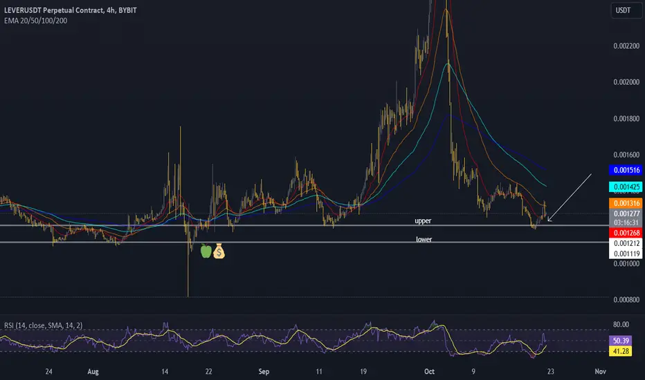The image size is (645, 380).
Task: Click the 0.002200 price axis tick
Action: (626, 46)
